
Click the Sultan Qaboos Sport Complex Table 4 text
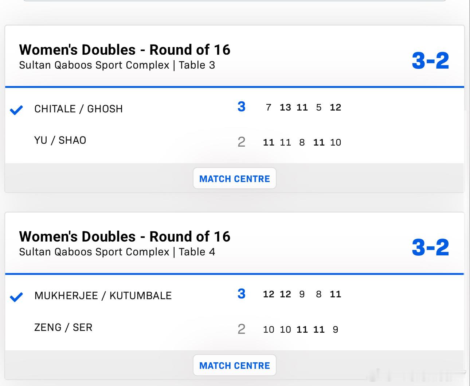117,252
